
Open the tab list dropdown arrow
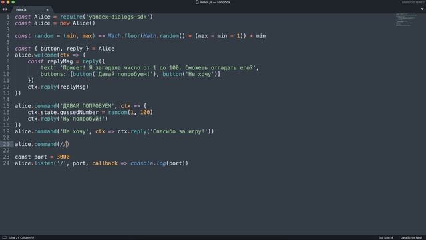[422, 9]
